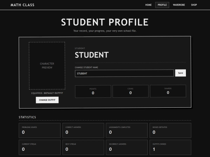Open the Shop page
This screenshot has height=157, width=210.
194,5
